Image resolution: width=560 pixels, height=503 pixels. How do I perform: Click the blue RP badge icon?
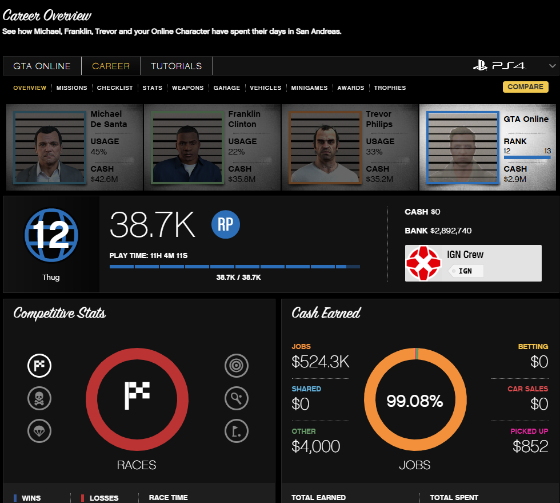(x=226, y=224)
